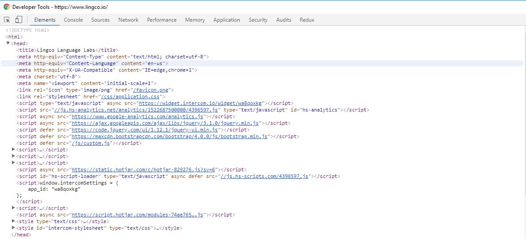
Task: Open the google-analytics.com analytics.js link
Action: coord(138,116)
